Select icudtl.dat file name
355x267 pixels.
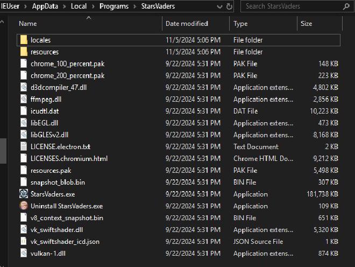point(45,111)
